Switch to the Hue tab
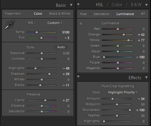 point(83,14)
